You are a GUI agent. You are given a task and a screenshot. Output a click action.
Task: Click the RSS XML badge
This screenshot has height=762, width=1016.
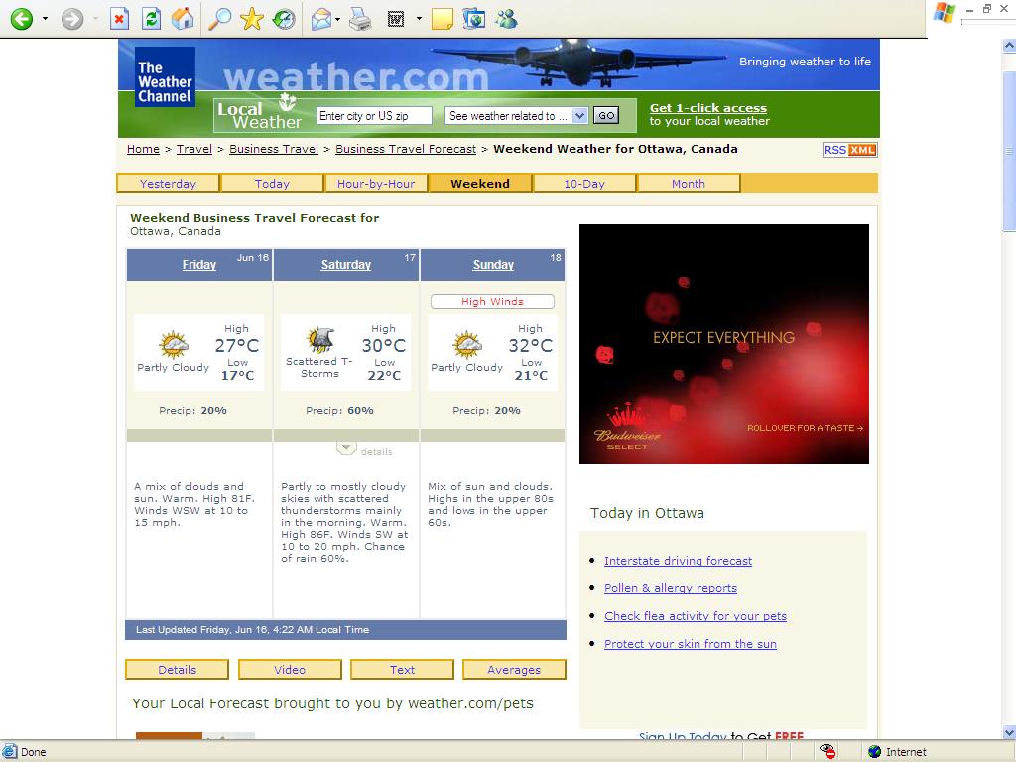coord(850,150)
